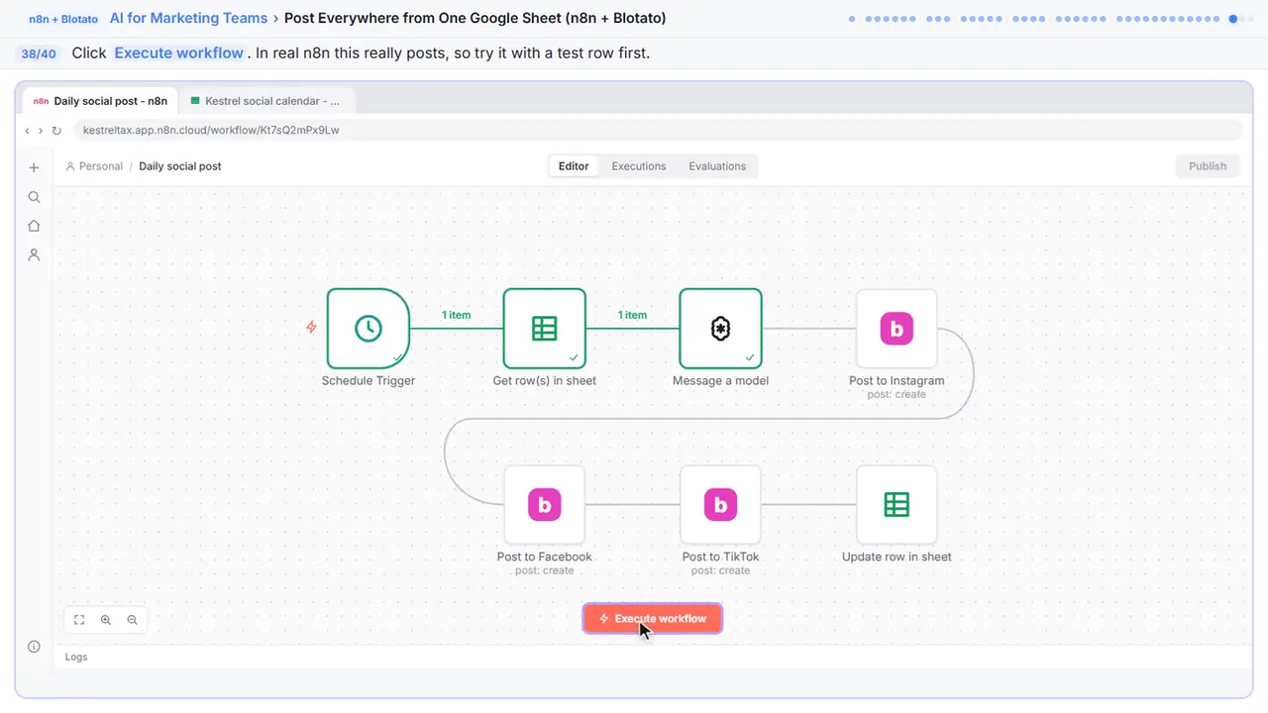Viewport: 1268px width, 713px height.
Task: Expand the Logs panel
Action: pyautogui.click(x=76, y=657)
